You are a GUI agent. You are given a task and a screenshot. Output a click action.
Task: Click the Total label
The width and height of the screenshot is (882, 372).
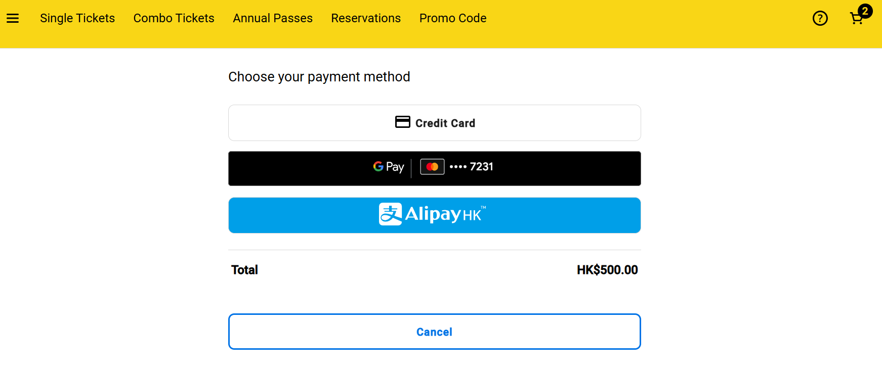click(x=244, y=270)
